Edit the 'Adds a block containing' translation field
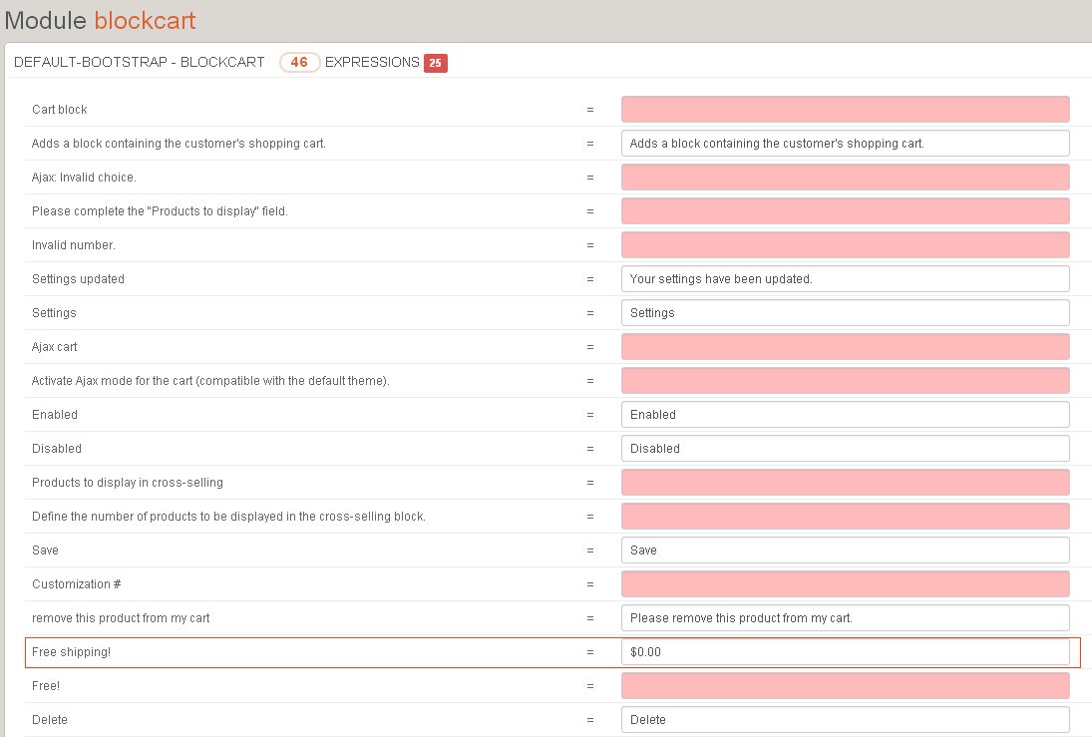Viewport: 1092px width, 737px height. [846, 144]
